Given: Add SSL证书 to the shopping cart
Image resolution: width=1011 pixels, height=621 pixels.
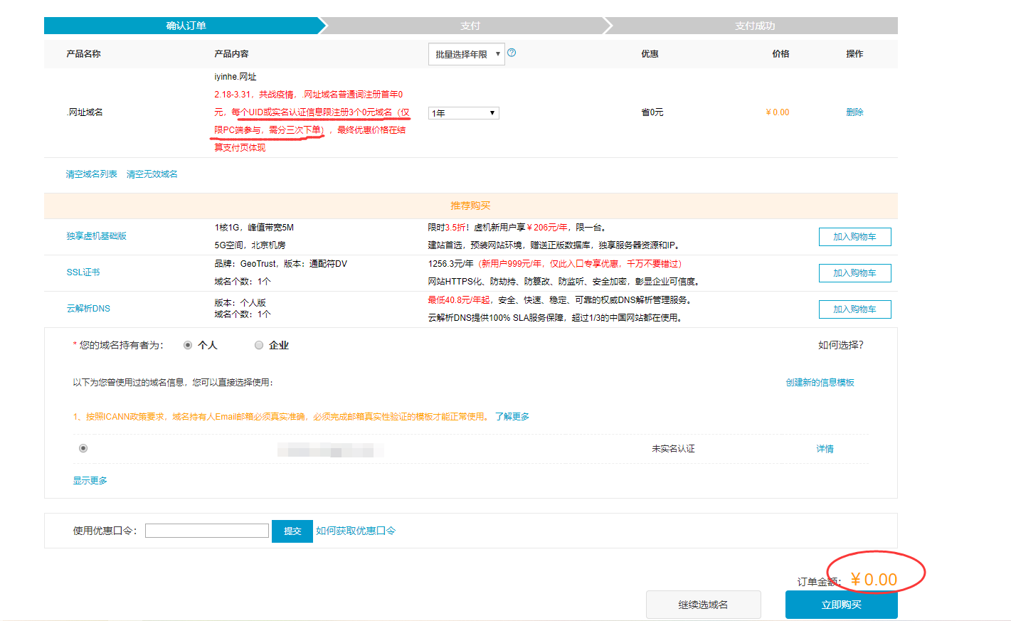Looking at the screenshot, I should [854, 273].
